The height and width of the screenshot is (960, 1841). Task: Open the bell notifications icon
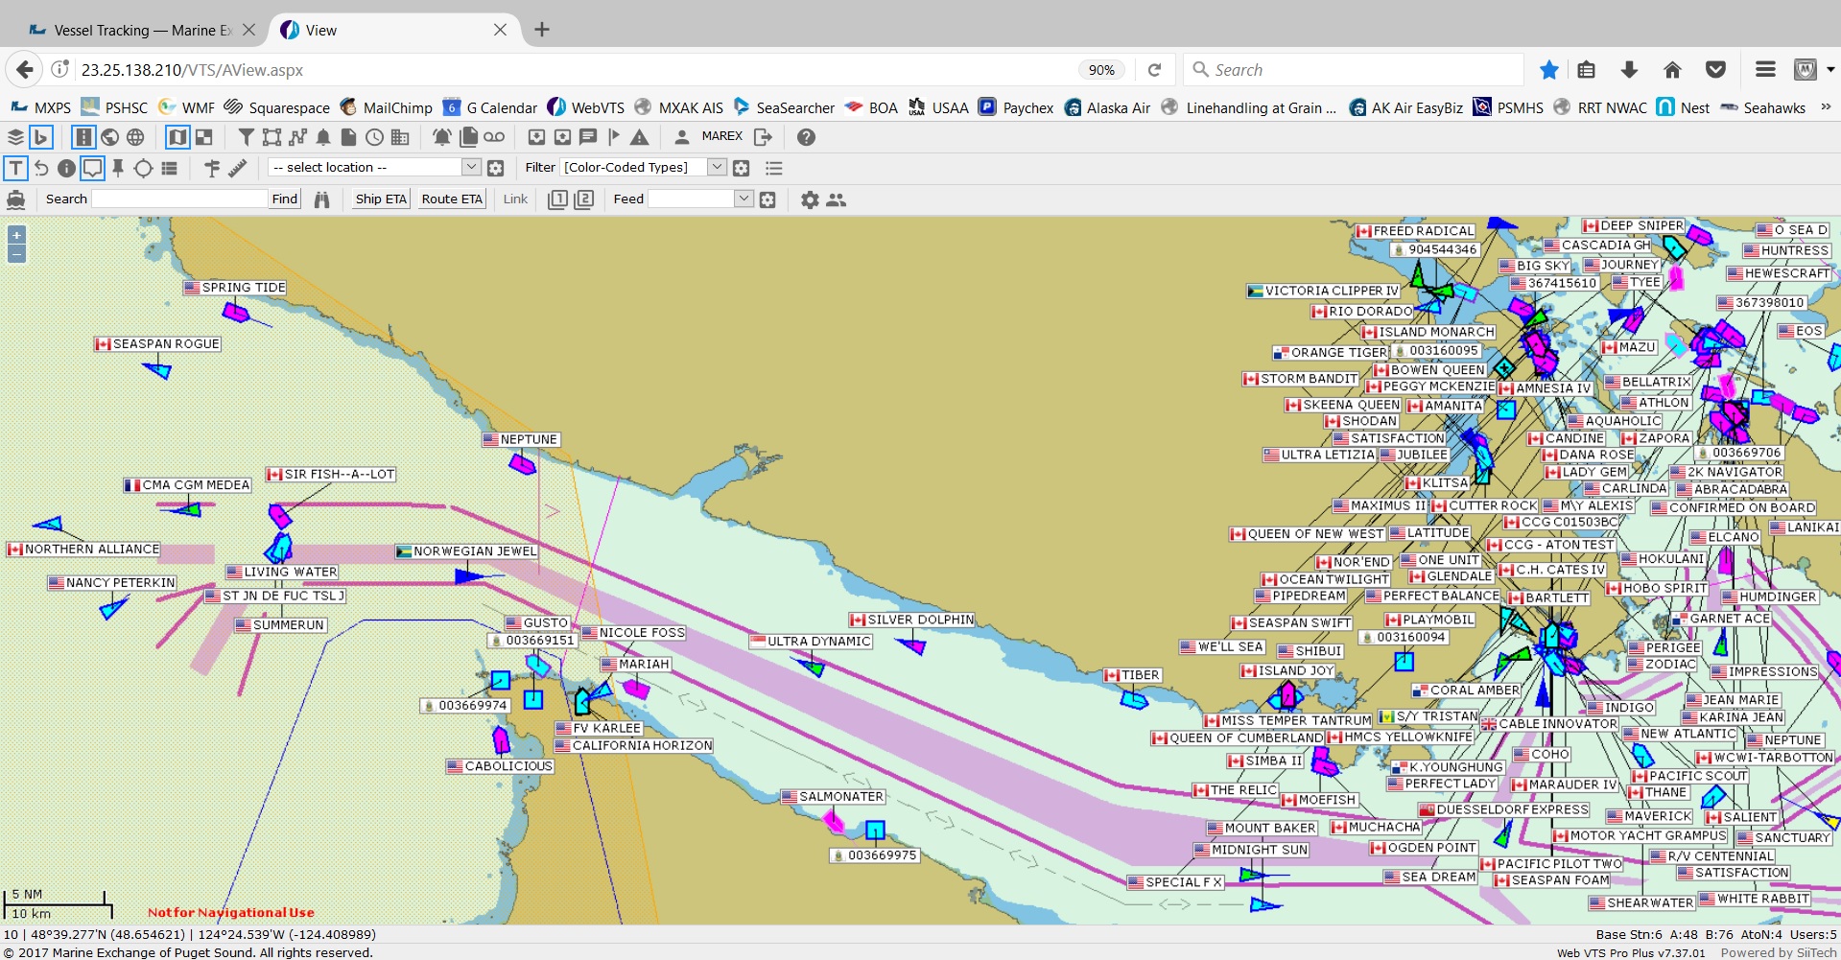coord(323,137)
